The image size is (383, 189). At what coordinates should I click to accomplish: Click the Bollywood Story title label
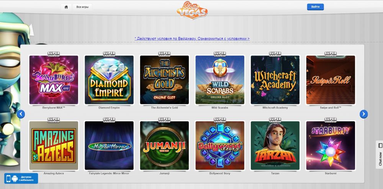click(x=220, y=173)
